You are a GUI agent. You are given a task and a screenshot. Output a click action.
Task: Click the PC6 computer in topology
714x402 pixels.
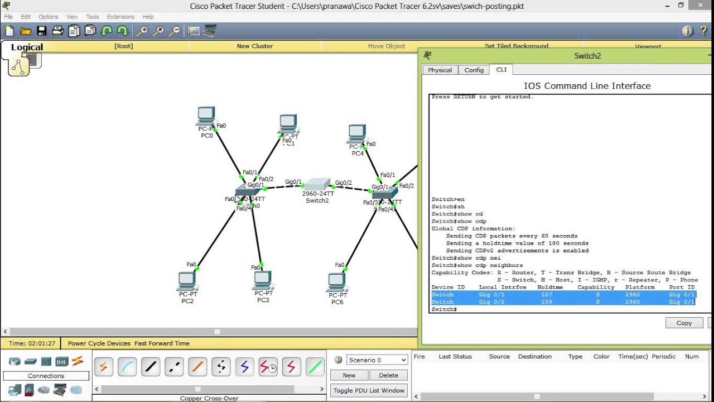coord(337,282)
